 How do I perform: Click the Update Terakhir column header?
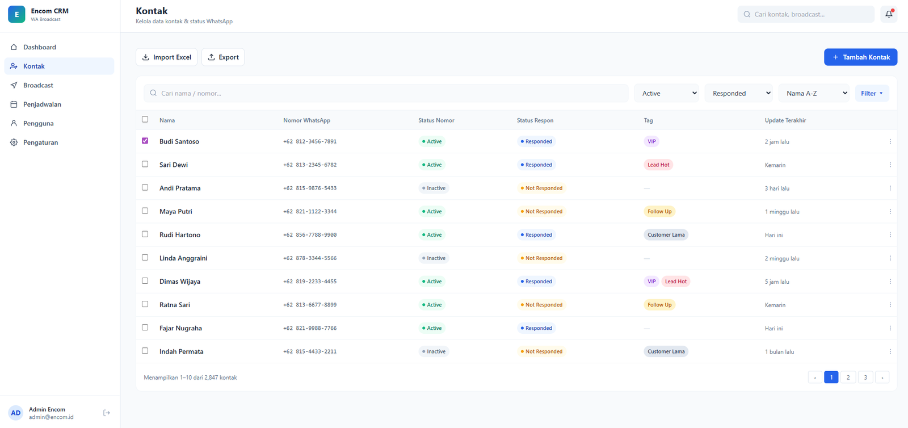(785, 120)
